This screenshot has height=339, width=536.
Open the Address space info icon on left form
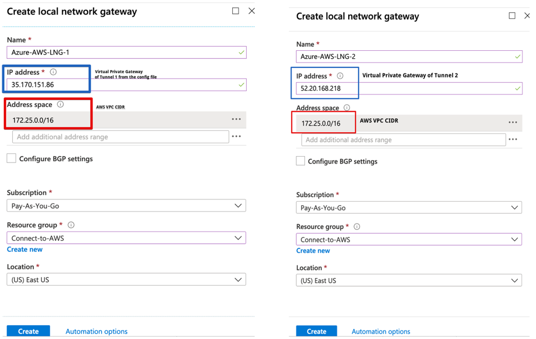pyautogui.click(x=60, y=104)
